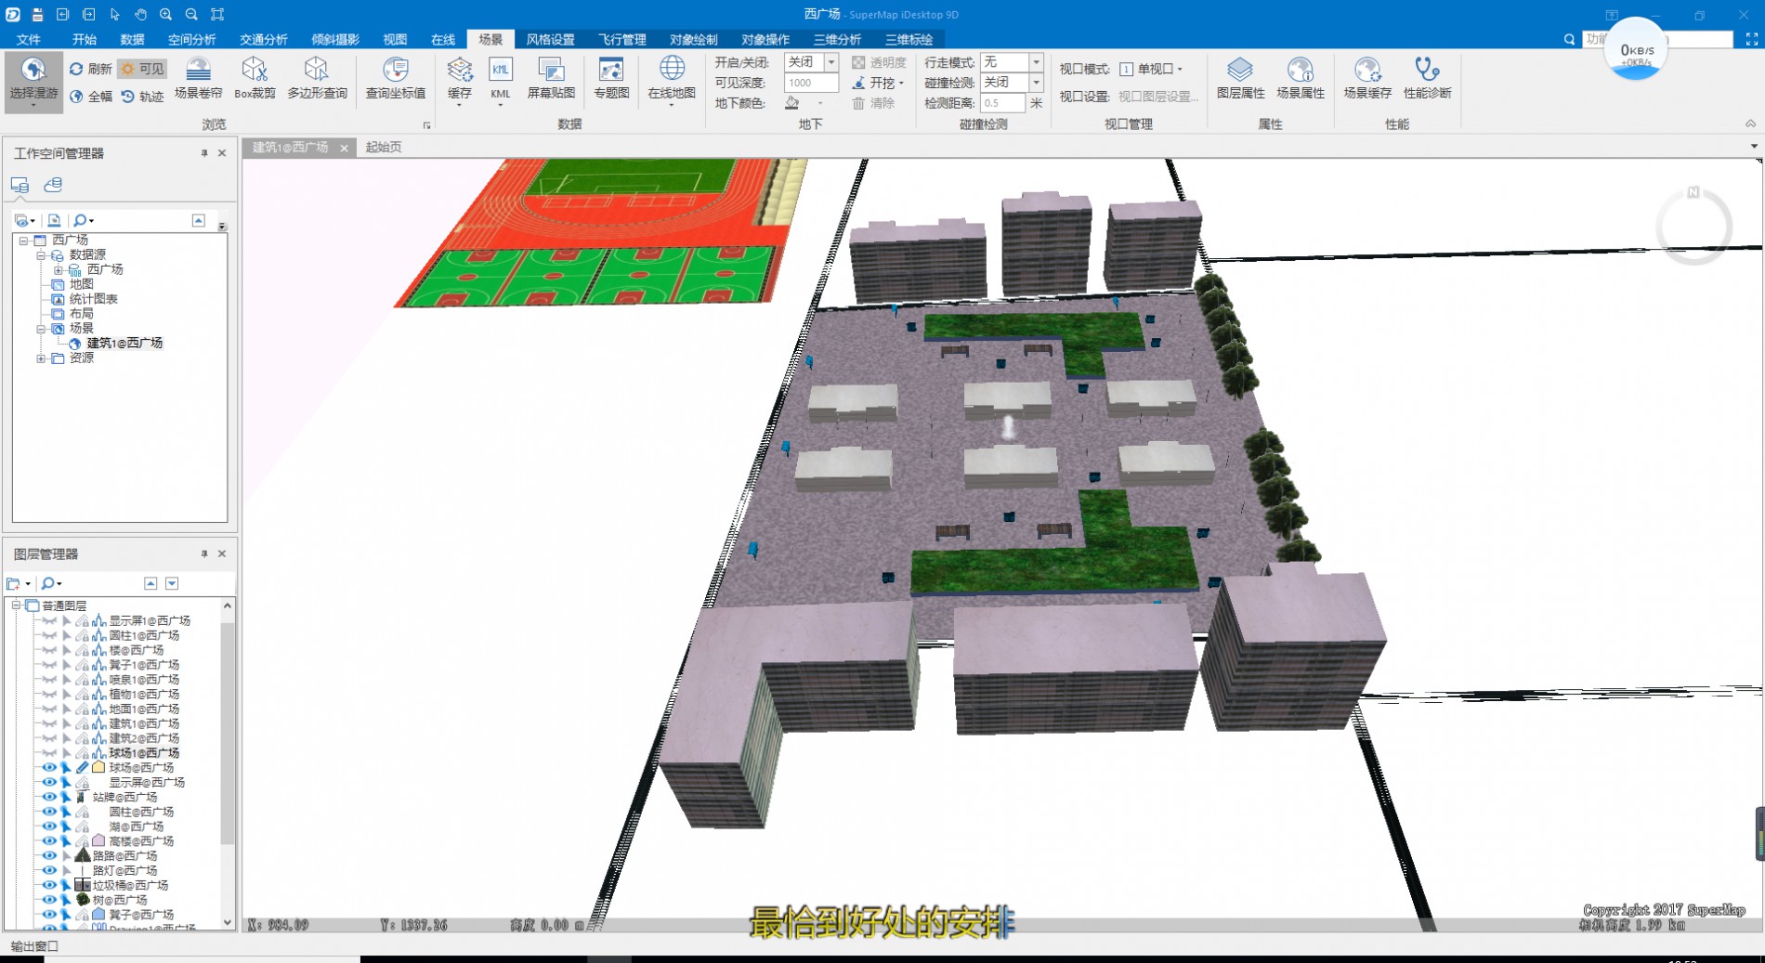Hide the 站牌@西广场 layer
The image size is (1765, 963).
(49, 797)
